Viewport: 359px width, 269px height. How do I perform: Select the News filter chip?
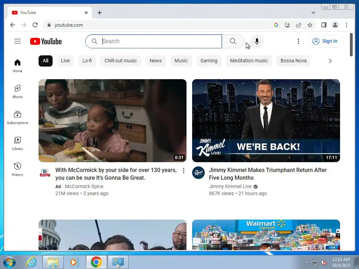(156, 61)
